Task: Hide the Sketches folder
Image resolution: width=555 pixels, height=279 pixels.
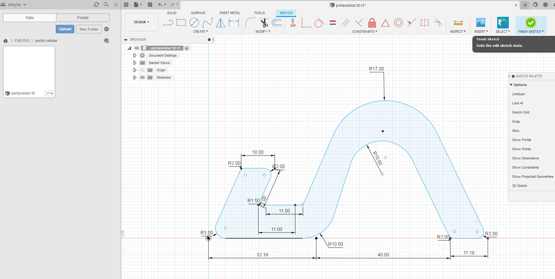Action: (142, 77)
